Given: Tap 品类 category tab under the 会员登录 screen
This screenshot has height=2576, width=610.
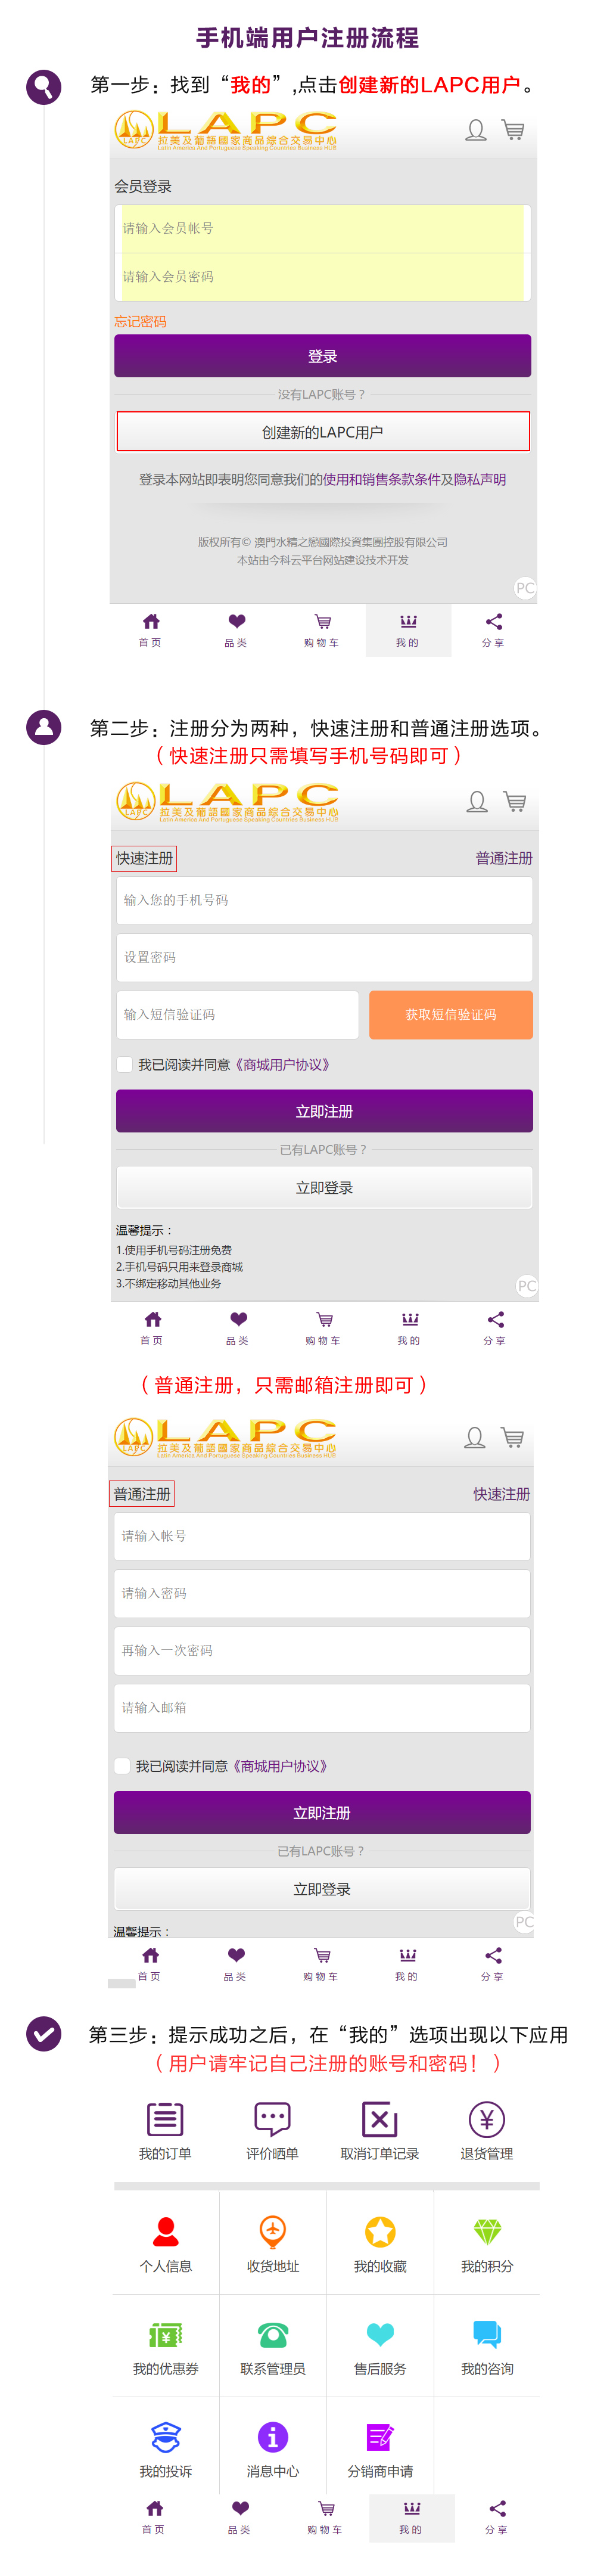Looking at the screenshot, I should point(236,630).
